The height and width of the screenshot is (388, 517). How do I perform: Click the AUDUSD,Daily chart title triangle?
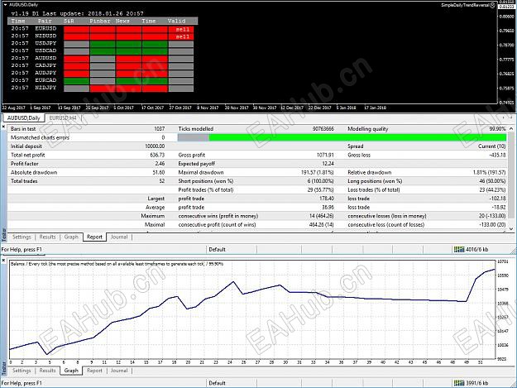point(5,5)
